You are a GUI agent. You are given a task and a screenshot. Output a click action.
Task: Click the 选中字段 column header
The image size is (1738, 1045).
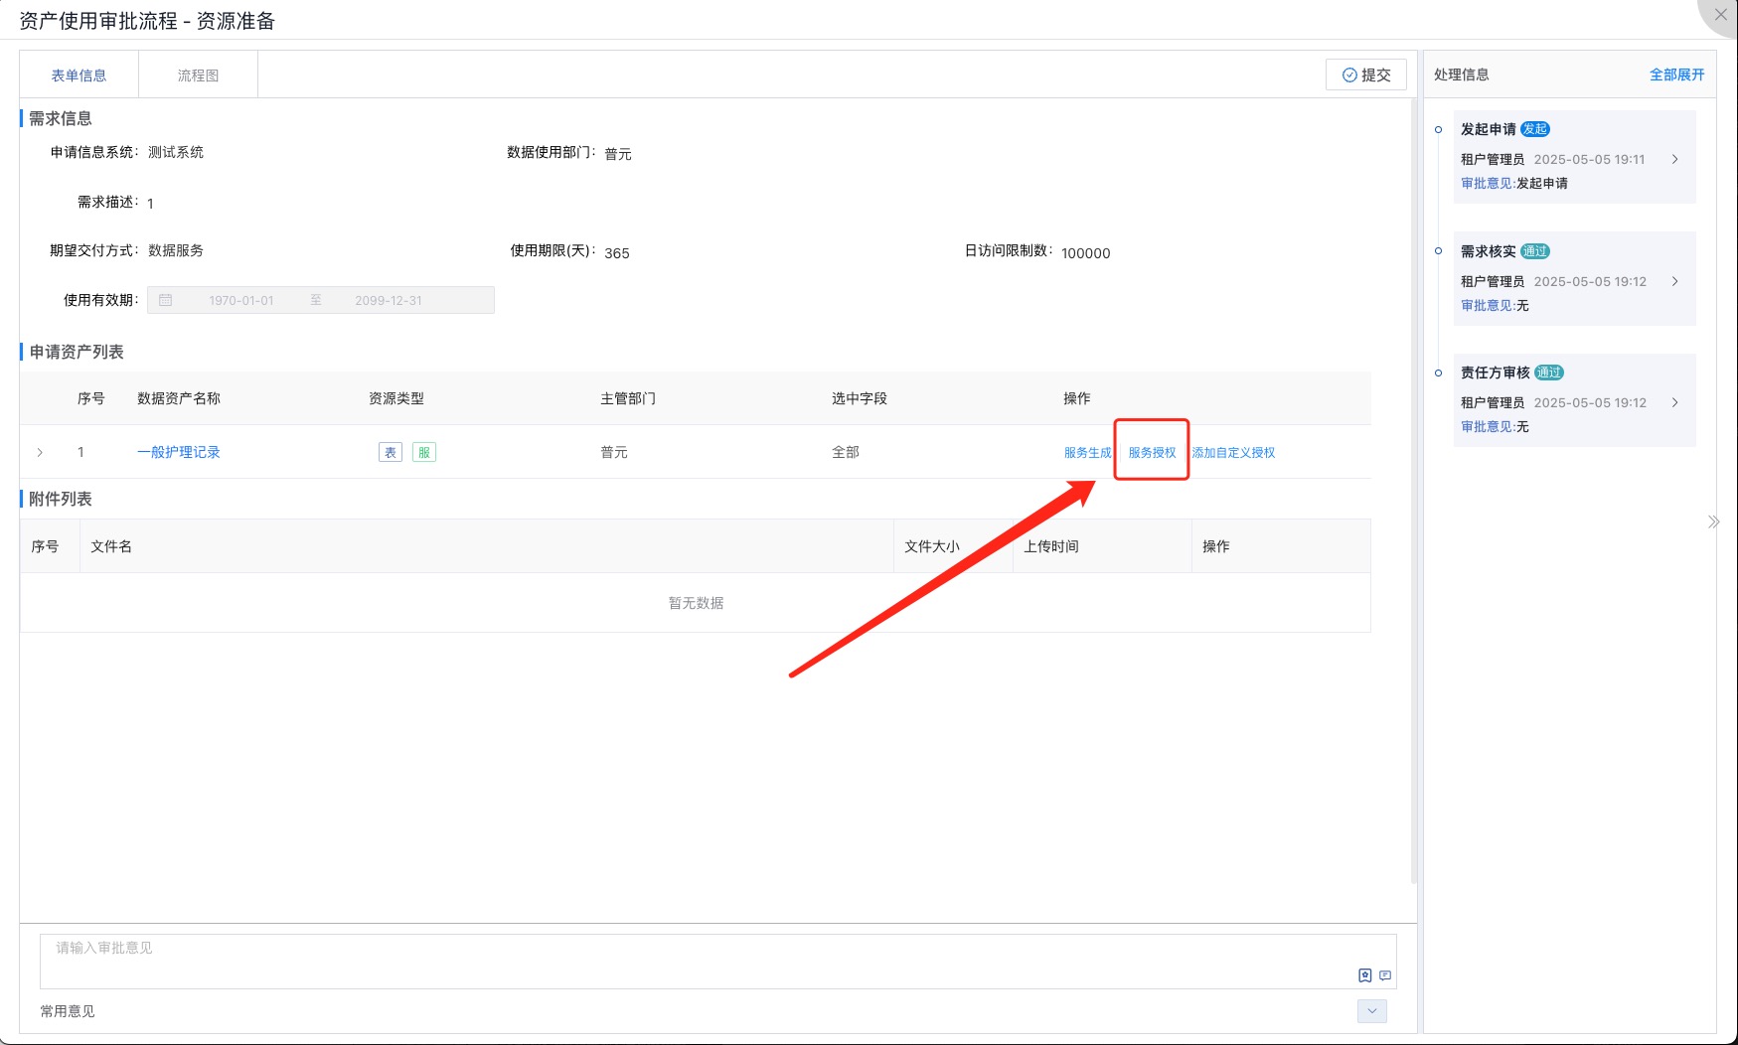coord(860,398)
